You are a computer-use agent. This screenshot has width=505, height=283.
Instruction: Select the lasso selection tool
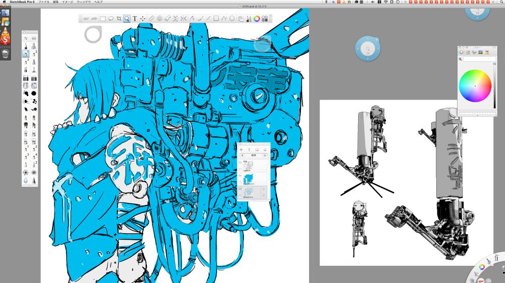[111, 19]
